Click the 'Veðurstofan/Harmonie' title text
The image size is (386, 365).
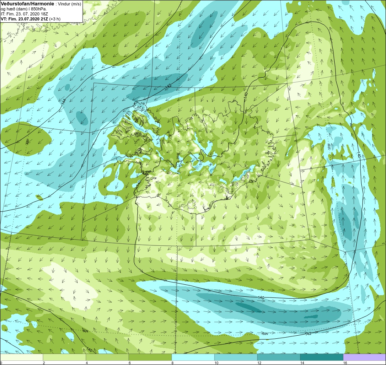[27, 4]
